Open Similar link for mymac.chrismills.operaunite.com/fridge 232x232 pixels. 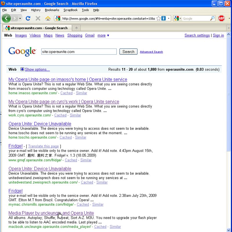click(x=98, y=204)
